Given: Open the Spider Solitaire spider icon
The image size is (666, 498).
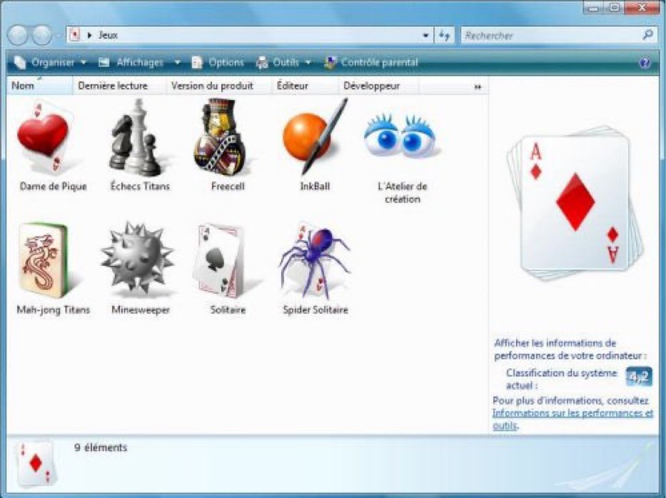Looking at the screenshot, I should click(x=316, y=260).
